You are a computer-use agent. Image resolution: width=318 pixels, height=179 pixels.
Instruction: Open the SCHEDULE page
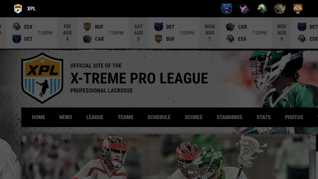coord(159,117)
